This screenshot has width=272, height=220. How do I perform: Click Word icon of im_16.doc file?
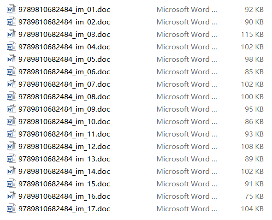(x=12, y=196)
